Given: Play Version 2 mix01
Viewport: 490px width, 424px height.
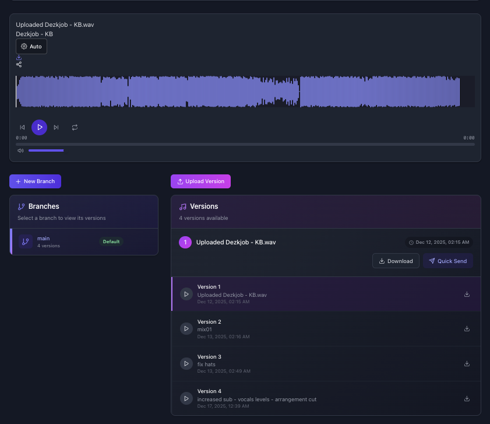Looking at the screenshot, I should (186, 329).
